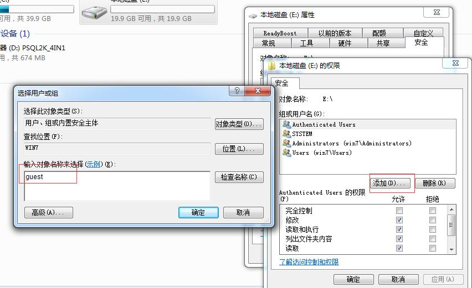
Task: Click Apply (应用) in permissions dialog
Action: coord(443,279)
